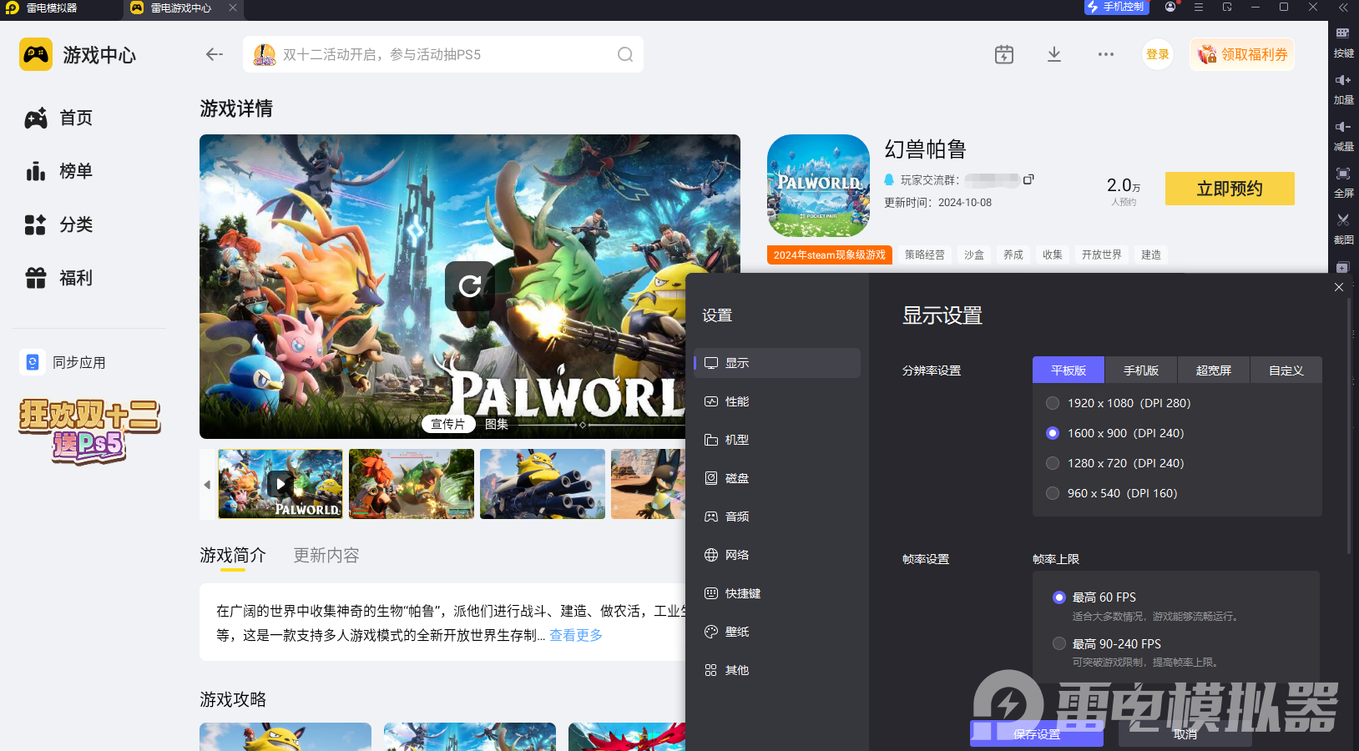Switch to 超宽屏 resolution tab
Image resolution: width=1359 pixels, height=751 pixels.
point(1214,370)
